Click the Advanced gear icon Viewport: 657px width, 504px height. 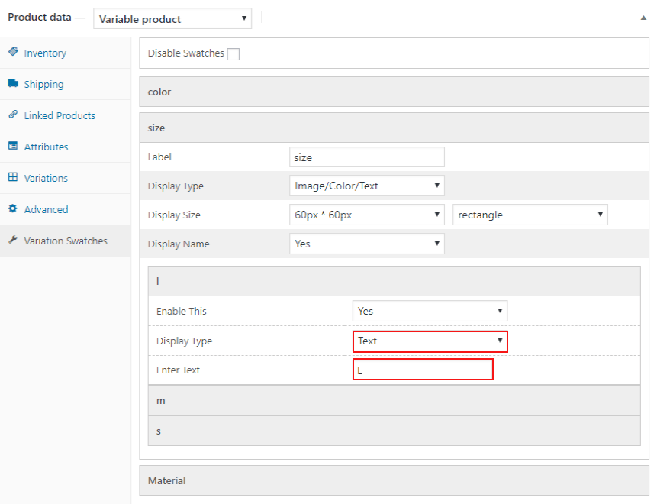tap(13, 208)
